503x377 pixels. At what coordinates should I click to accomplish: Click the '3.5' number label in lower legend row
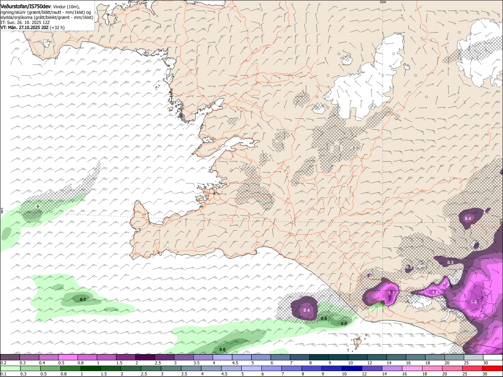point(184,374)
